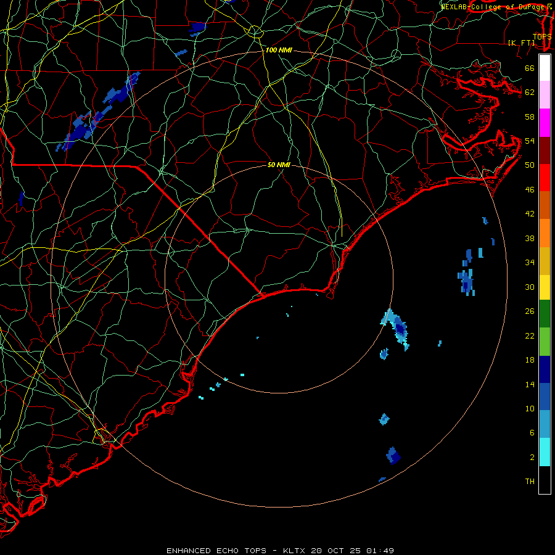Select the 38 legend value

(530, 238)
